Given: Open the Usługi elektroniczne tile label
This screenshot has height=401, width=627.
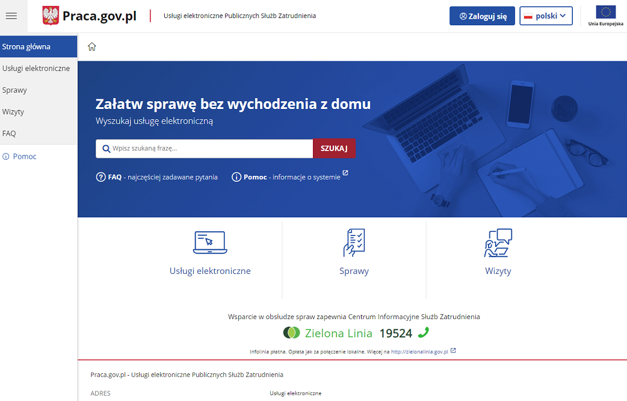Looking at the screenshot, I should pos(211,271).
